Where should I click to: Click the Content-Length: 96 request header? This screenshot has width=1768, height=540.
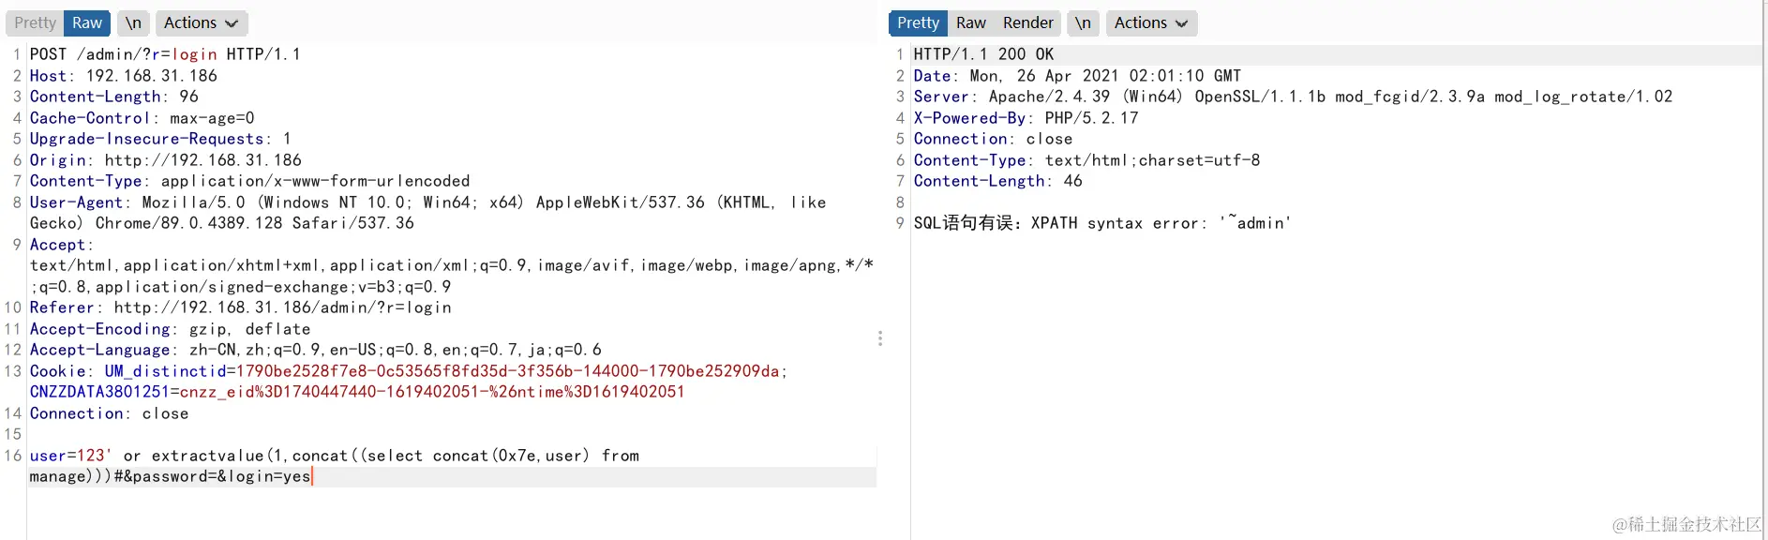click(113, 97)
